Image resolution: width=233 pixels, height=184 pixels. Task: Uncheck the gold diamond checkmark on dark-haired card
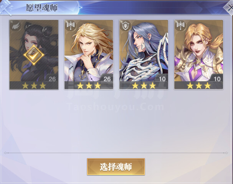(x=34, y=55)
